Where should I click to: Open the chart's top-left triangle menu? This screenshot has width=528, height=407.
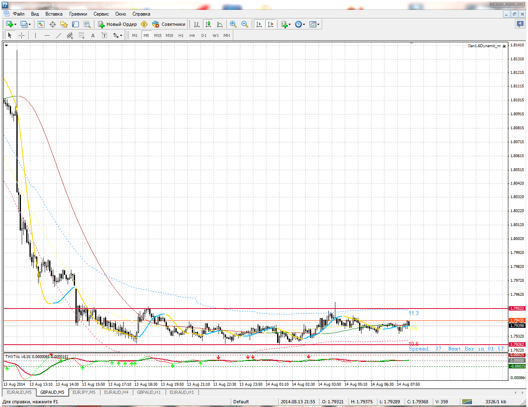click(6, 46)
